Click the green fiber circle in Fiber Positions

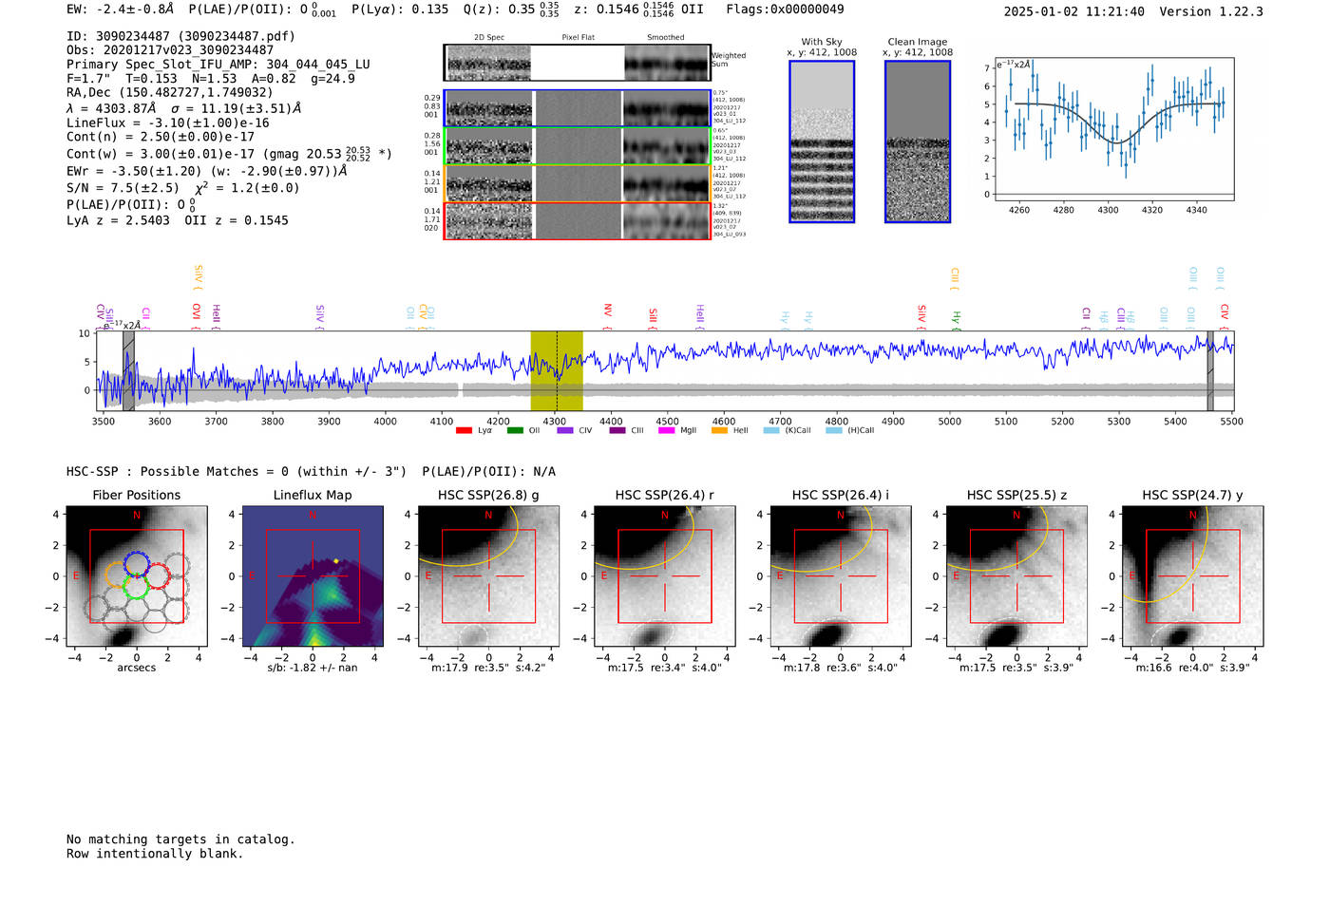pyautogui.click(x=137, y=586)
